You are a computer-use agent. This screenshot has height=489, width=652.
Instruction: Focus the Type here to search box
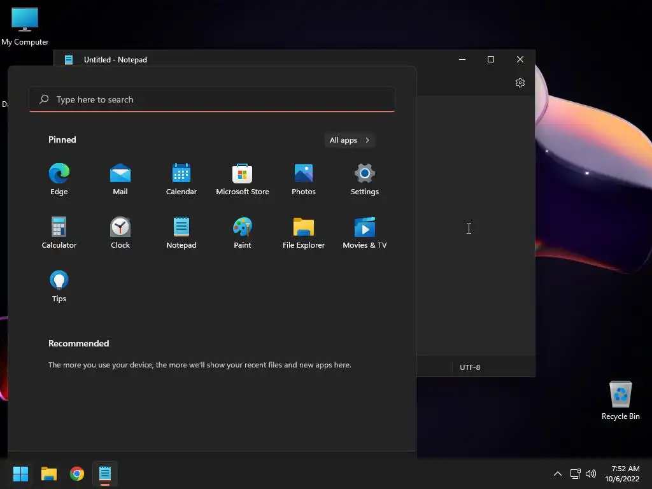point(211,99)
